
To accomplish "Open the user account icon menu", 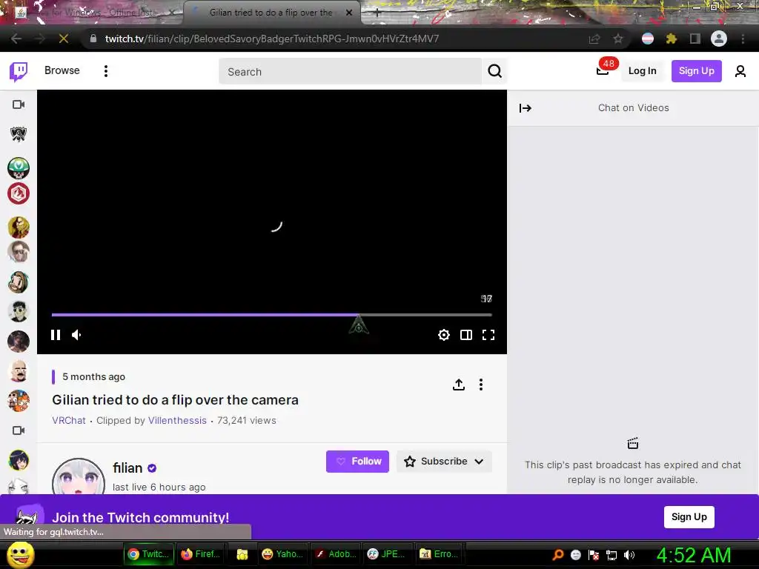I will point(740,72).
